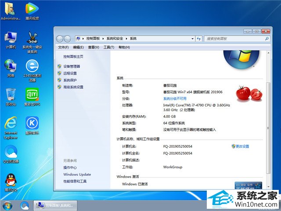The image size is (281, 211).
Task: Open the 计算机 (Computer) desktop icon
Action: click(11, 40)
